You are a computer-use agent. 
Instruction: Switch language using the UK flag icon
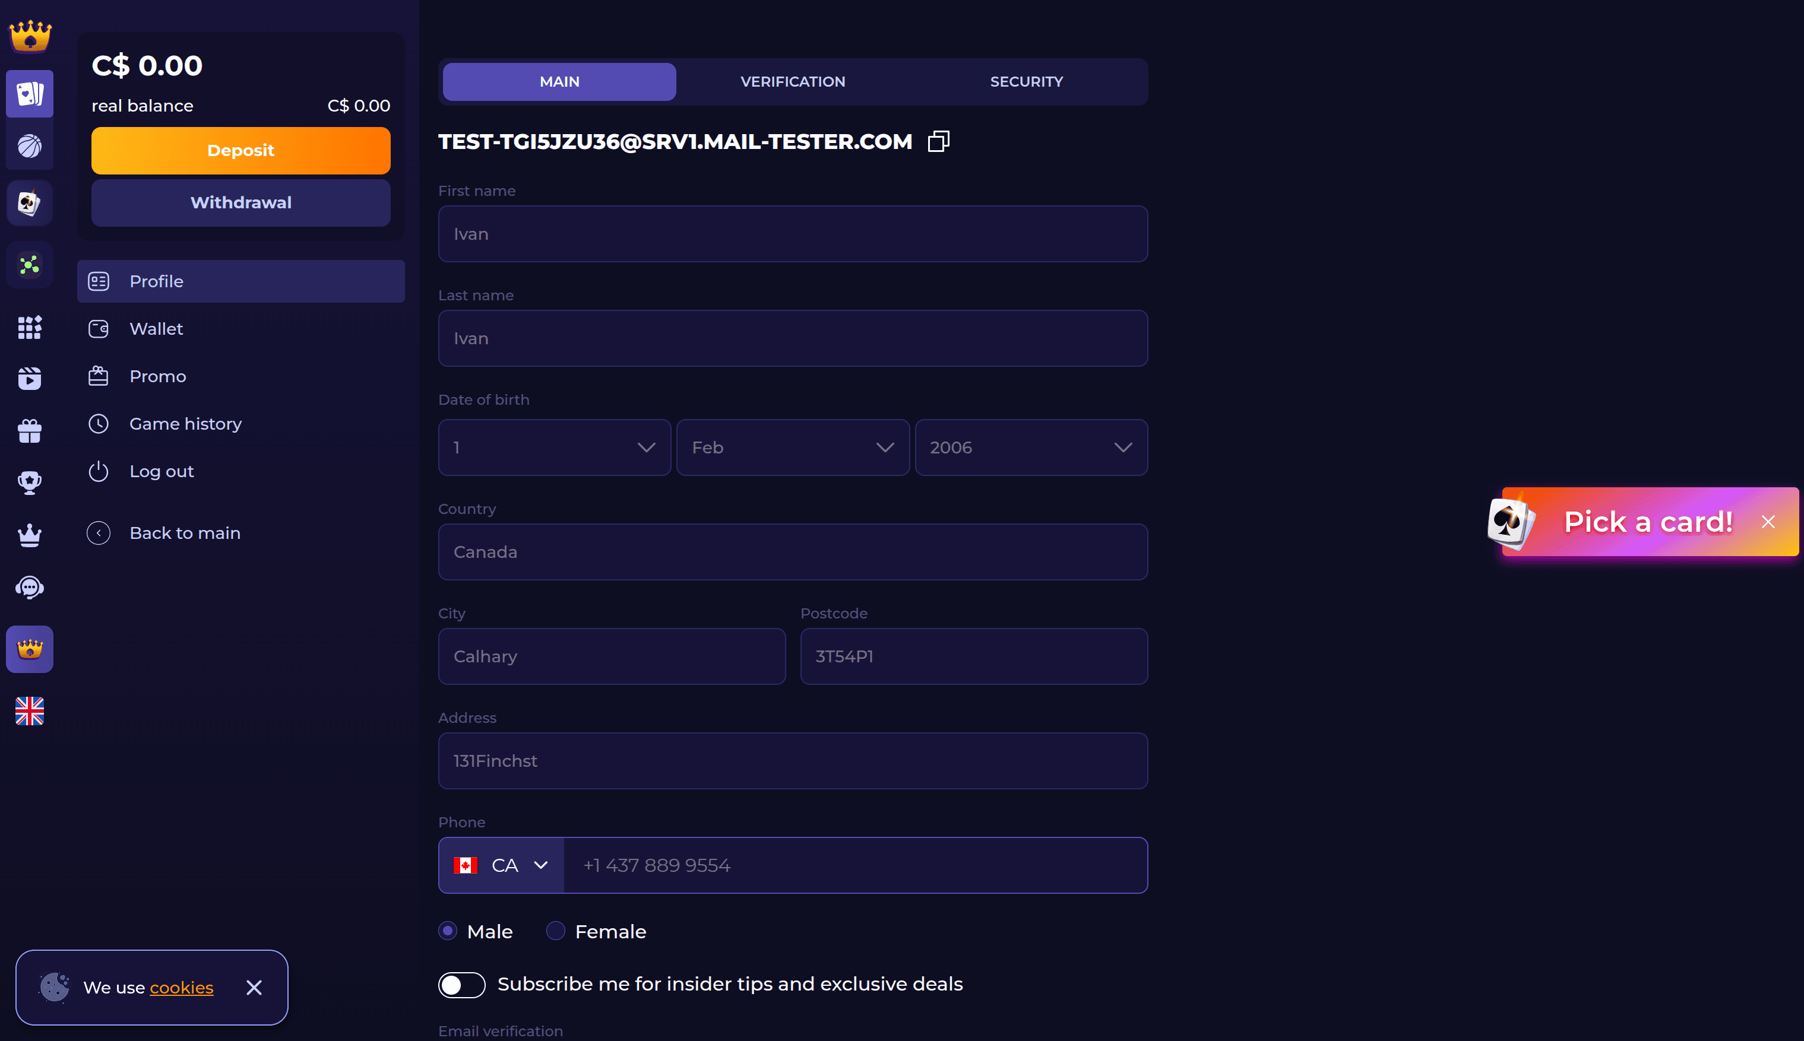[29, 710]
